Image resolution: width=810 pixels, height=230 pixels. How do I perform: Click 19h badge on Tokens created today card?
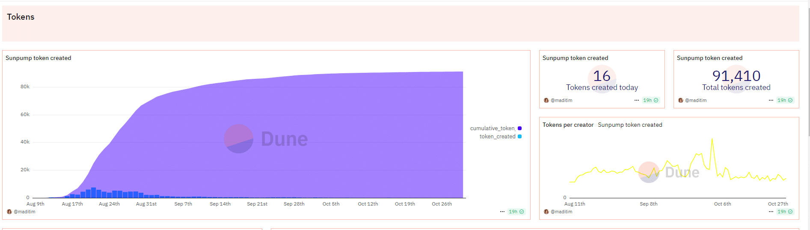point(650,100)
